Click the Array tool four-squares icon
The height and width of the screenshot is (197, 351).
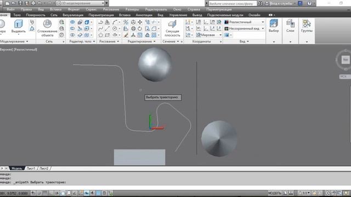click(154, 35)
